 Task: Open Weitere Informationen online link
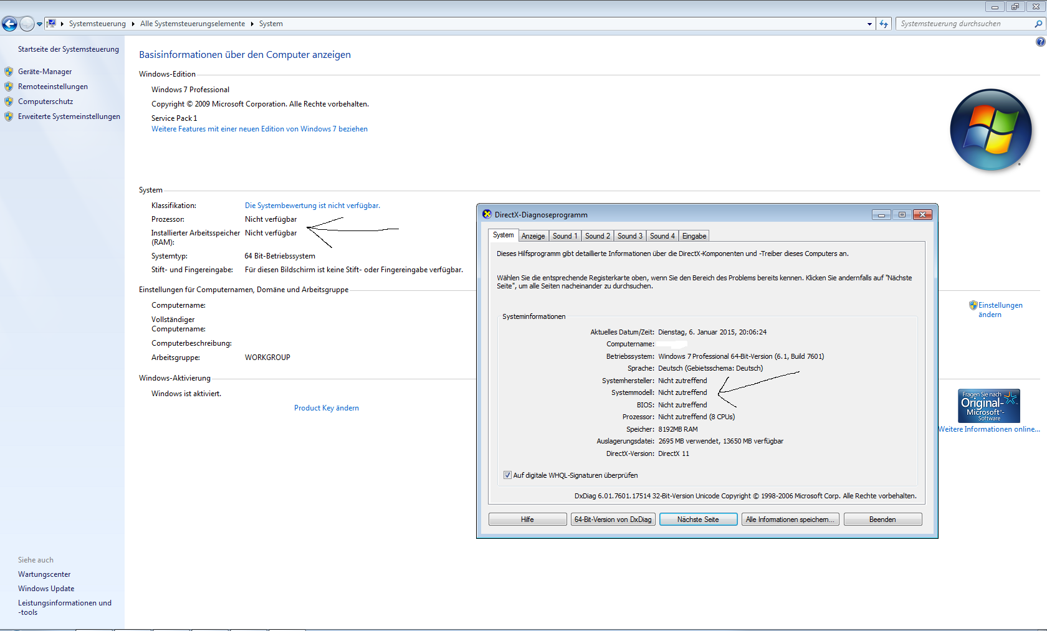[989, 429]
